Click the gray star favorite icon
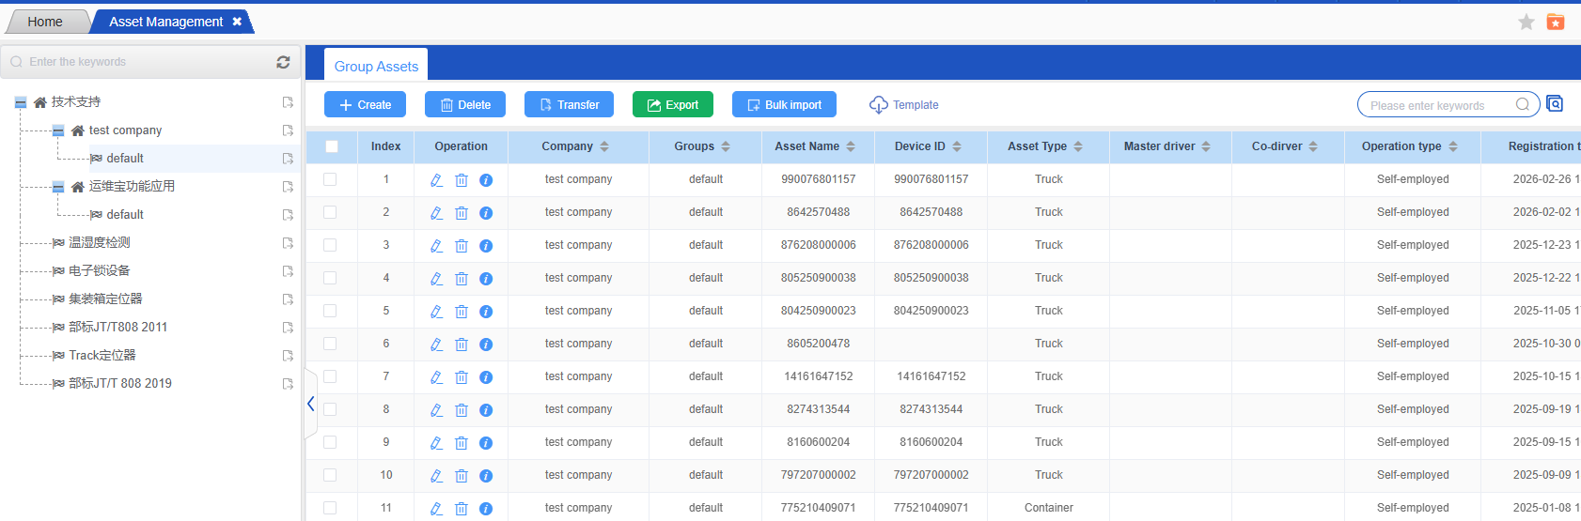 [1526, 22]
